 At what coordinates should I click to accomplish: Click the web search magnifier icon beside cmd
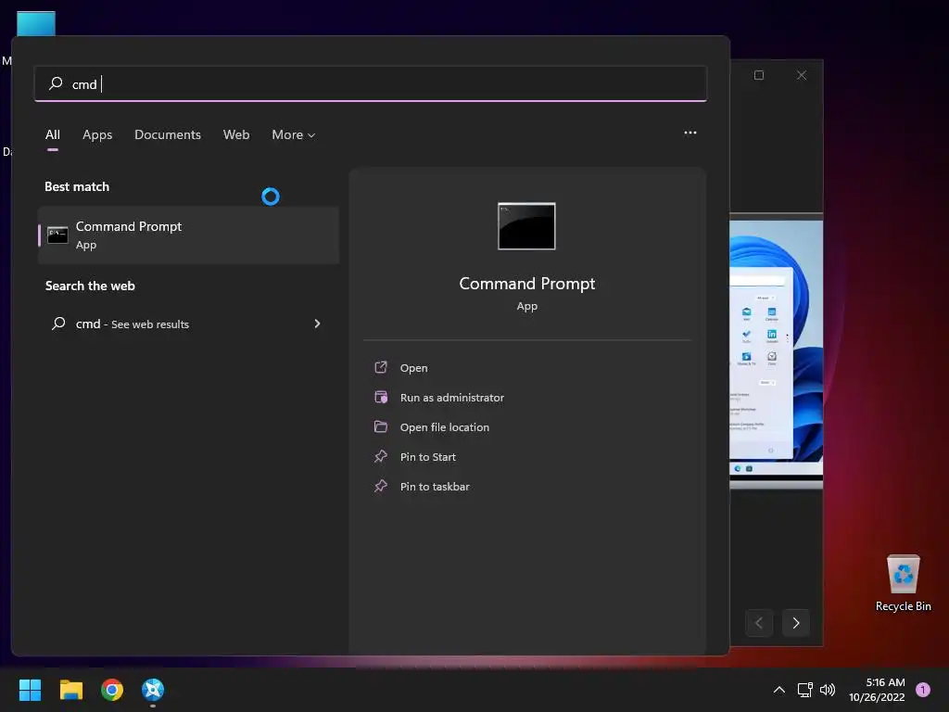point(58,324)
